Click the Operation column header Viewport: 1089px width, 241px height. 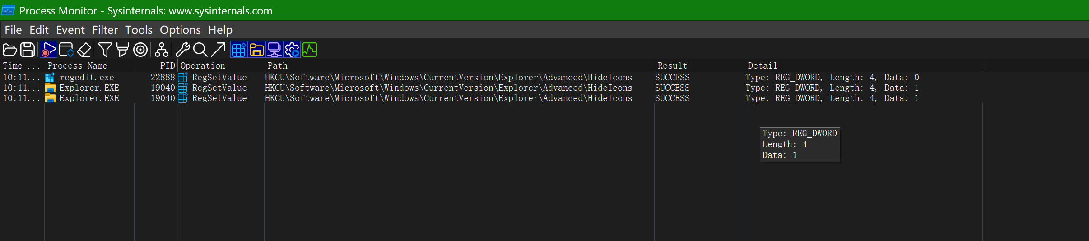click(221, 65)
